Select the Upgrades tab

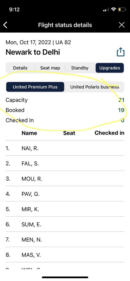(x=110, y=68)
